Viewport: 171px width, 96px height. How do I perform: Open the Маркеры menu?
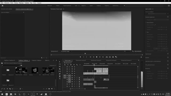click(21, 3)
